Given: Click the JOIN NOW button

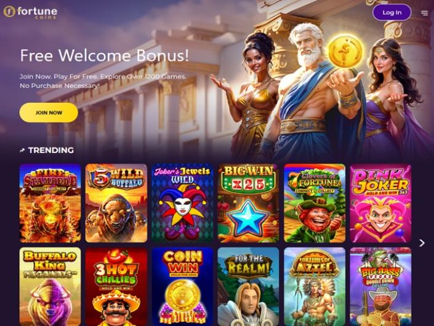Looking at the screenshot, I should 49,113.
